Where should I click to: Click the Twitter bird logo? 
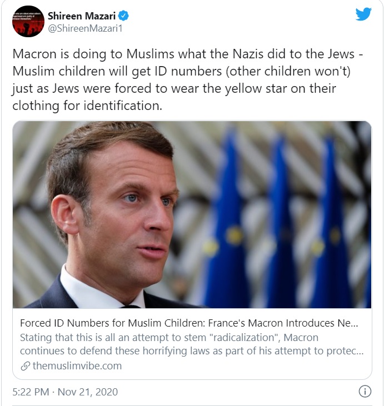pyautogui.click(x=363, y=14)
